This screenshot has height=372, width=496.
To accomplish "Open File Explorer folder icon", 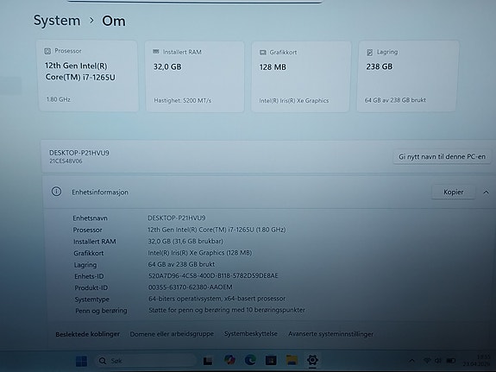I will [292, 360].
